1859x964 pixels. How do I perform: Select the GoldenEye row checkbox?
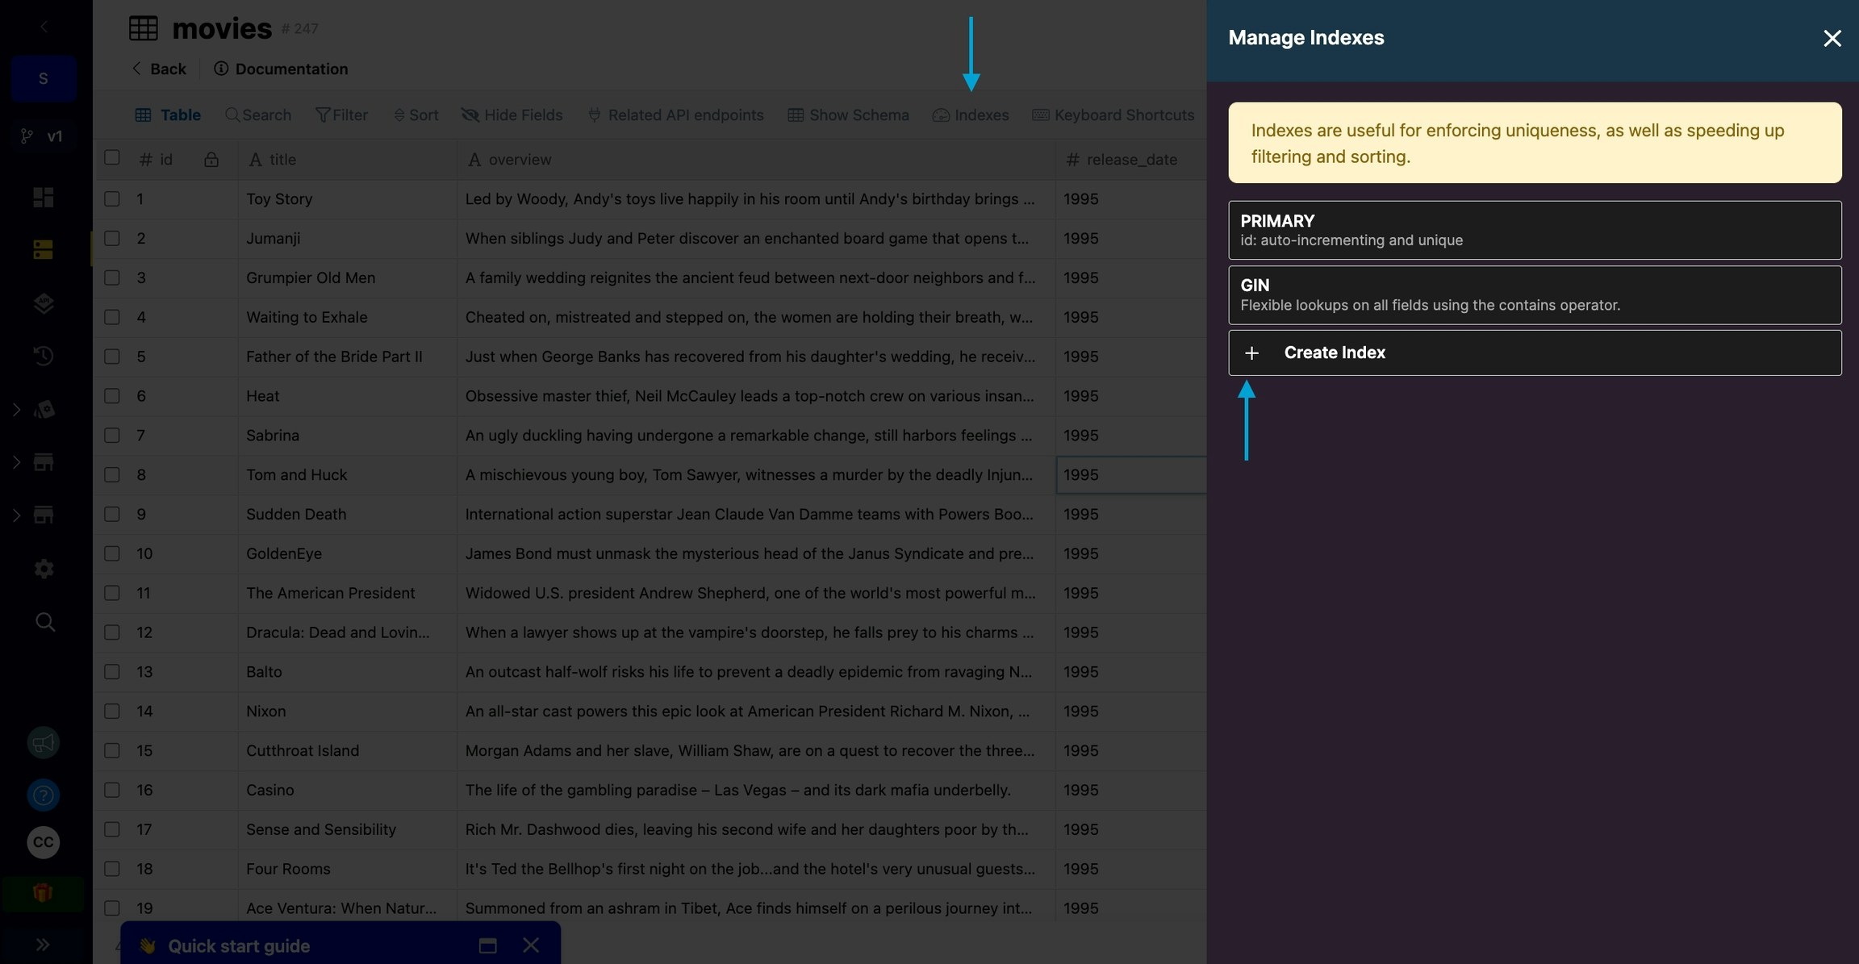112,553
